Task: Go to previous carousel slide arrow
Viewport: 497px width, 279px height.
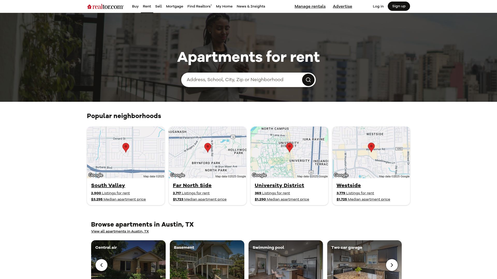Action: coord(101,265)
